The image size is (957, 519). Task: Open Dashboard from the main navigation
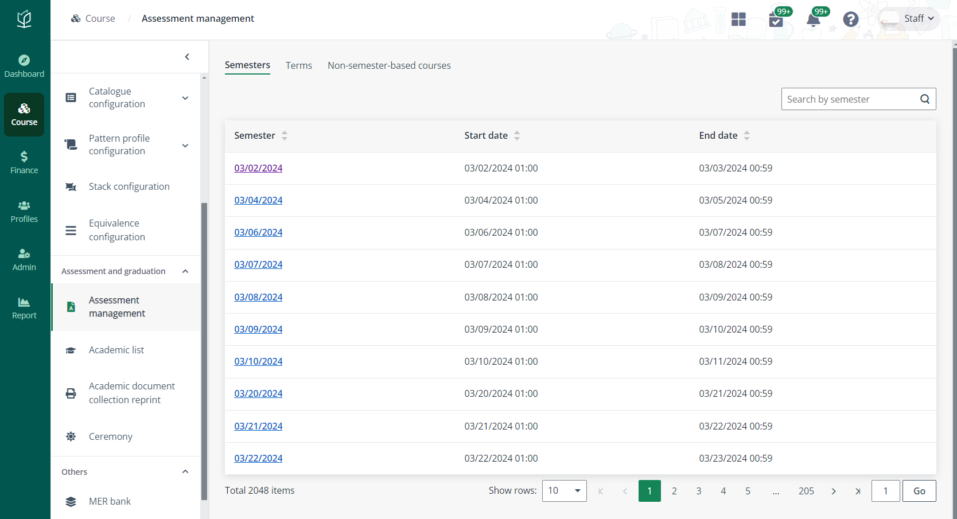click(x=24, y=67)
